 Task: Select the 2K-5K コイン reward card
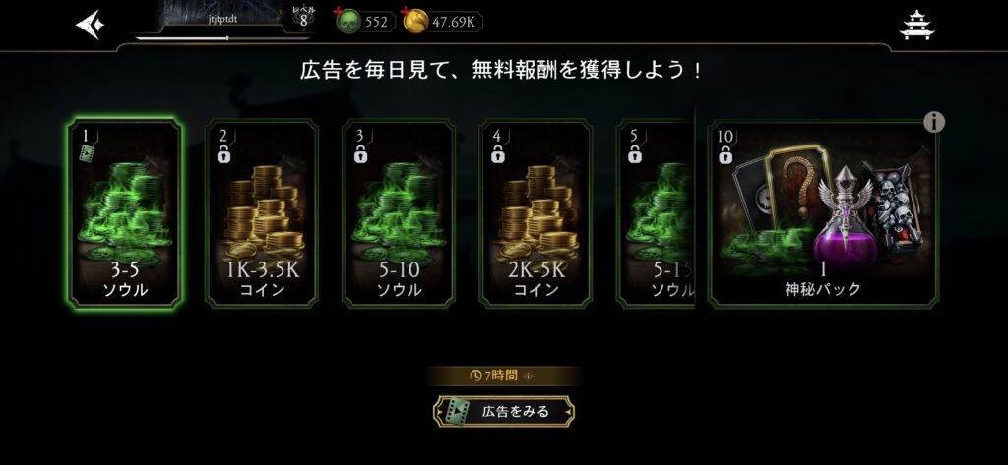tap(536, 214)
